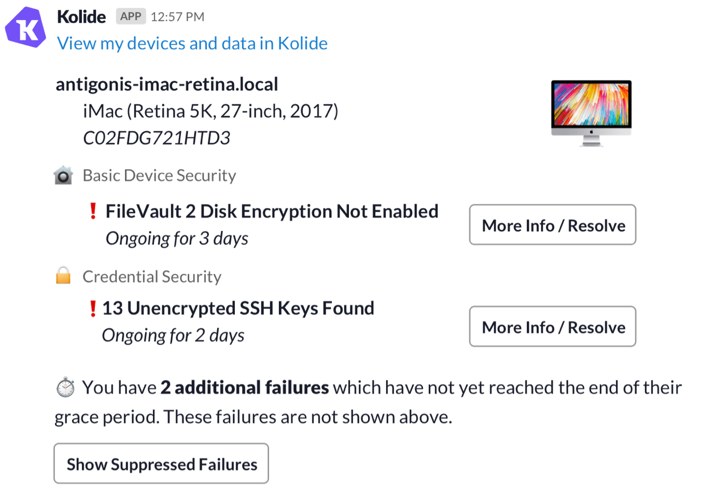Click the APP badge next to Kolide
This screenshot has height=497, width=703.
pyautogui.click(x=131, y=17)
